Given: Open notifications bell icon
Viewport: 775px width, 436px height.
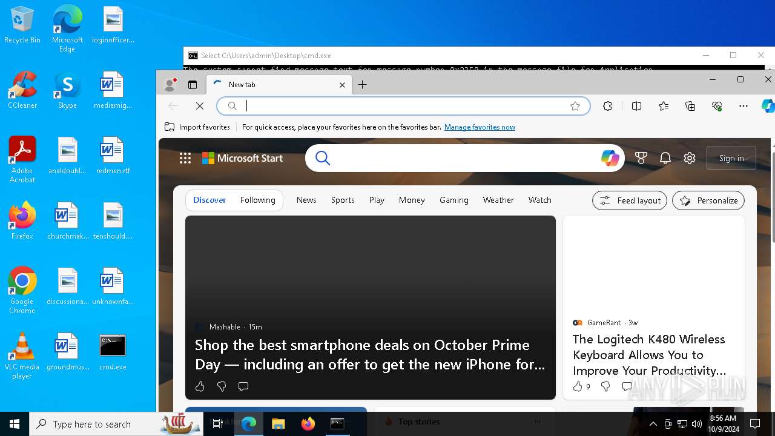Looking at the screenshot, I should coord(665,158).
